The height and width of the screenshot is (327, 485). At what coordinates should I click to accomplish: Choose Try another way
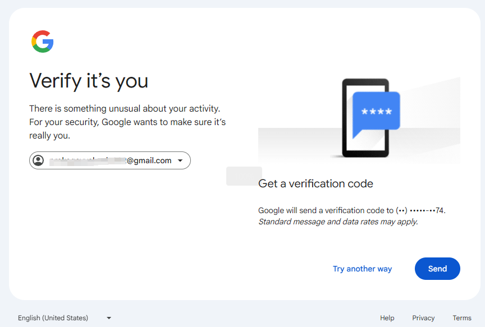coord(362,269)
